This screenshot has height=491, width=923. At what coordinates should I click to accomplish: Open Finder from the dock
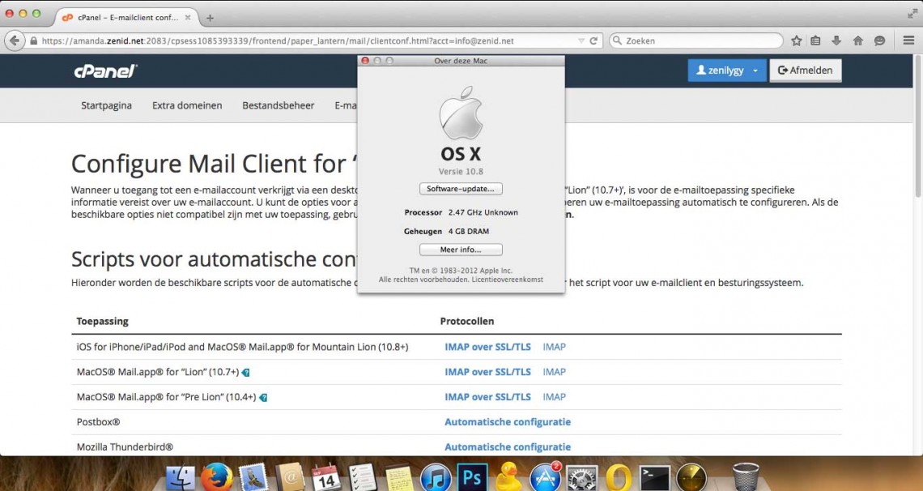click(x=180, y=477)
